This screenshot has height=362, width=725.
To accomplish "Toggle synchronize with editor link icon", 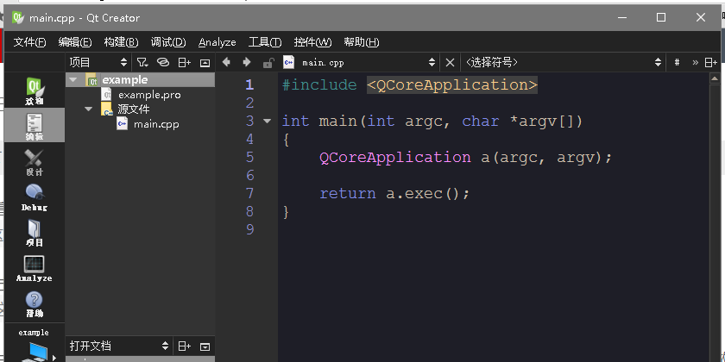I will 163,62.
